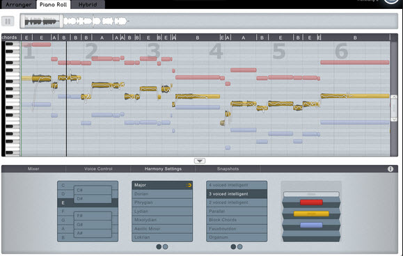The width and height of the screenshot is (403, 256).
Task: Select the C# key
Action: pyautogui.click(x=93, y=191)
